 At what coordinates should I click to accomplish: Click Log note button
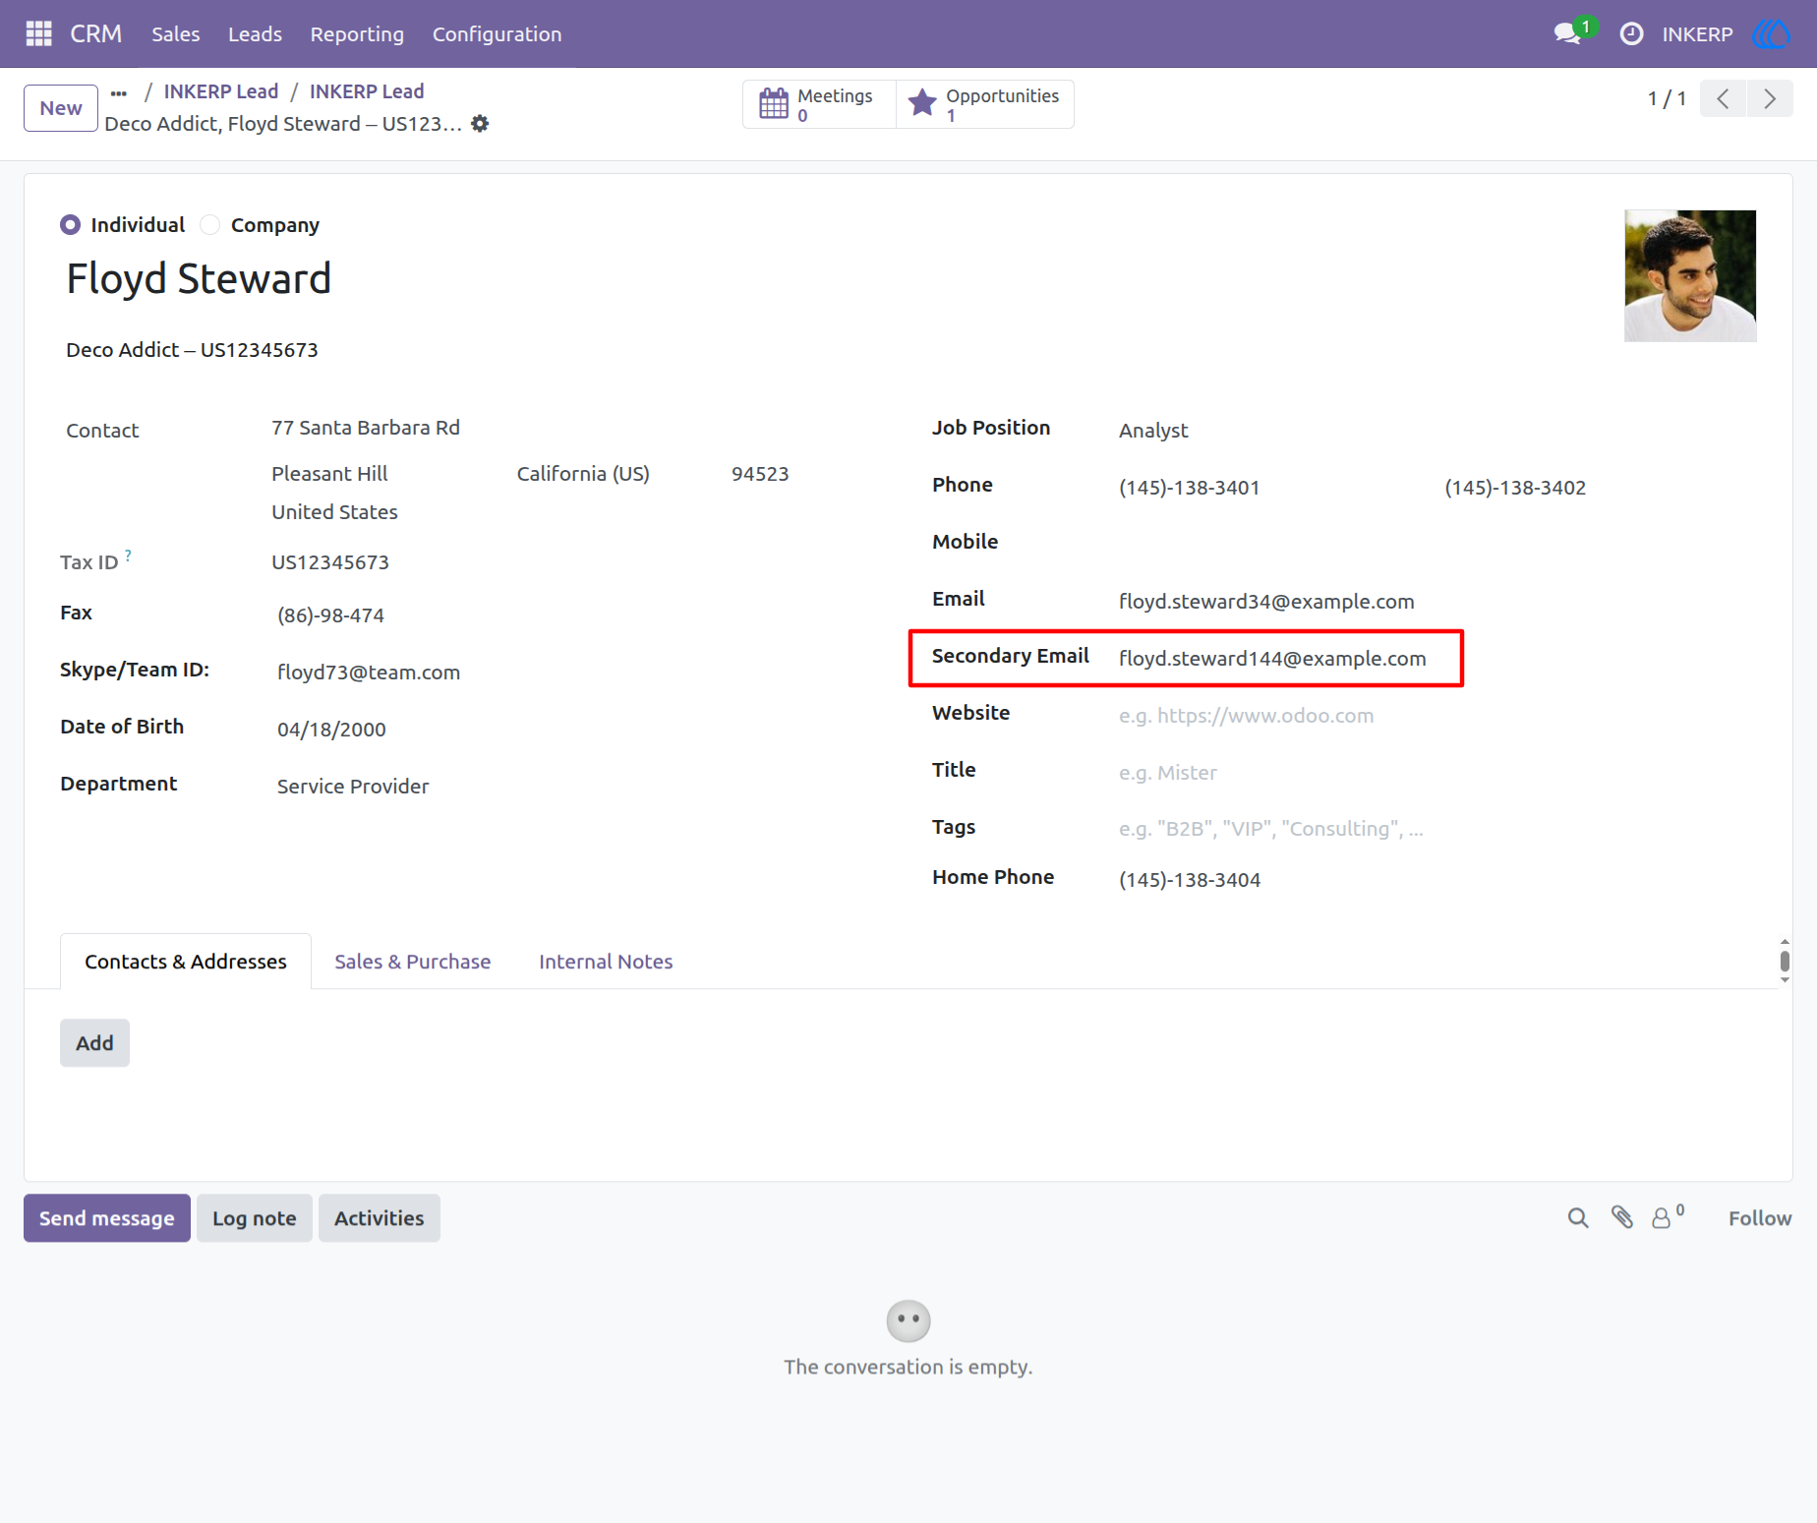(x=255, y=1218)
